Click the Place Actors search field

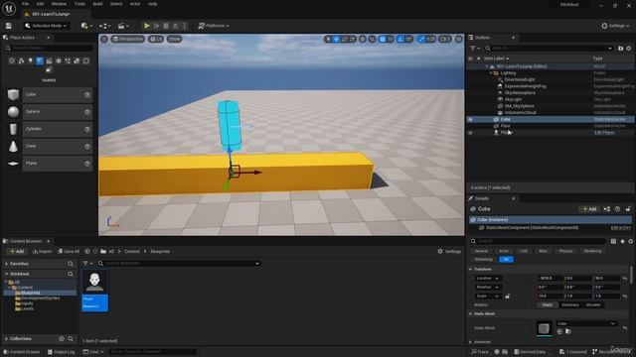[49, 49]
